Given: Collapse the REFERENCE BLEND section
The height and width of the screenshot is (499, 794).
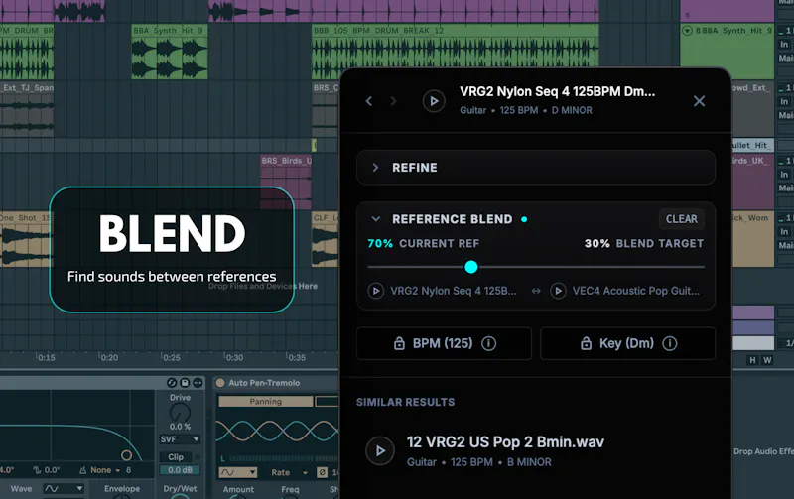Looking at the screenshot, I should (x=376, y=219).
